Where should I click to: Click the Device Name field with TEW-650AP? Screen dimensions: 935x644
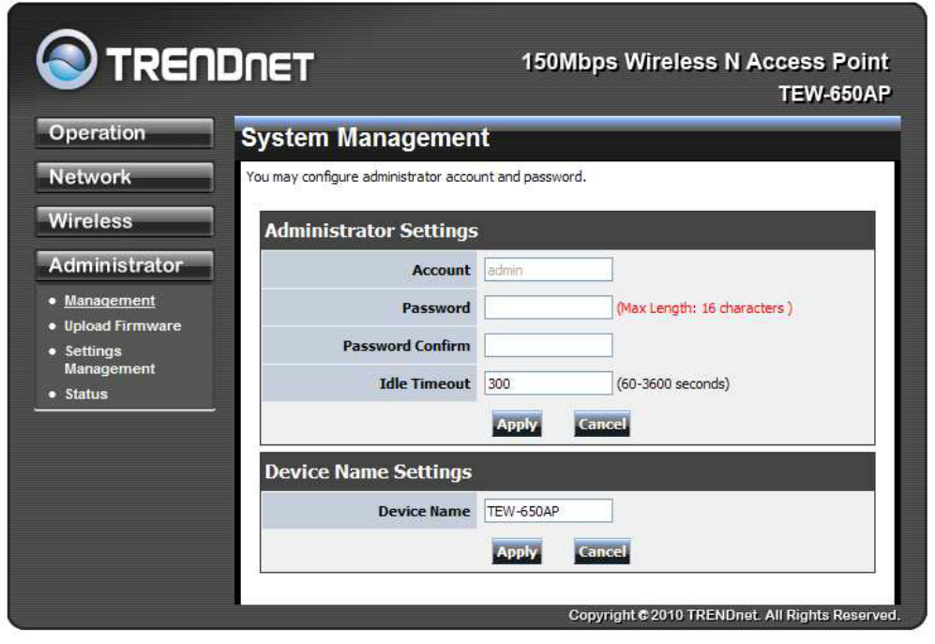click(x=548, y=511)
